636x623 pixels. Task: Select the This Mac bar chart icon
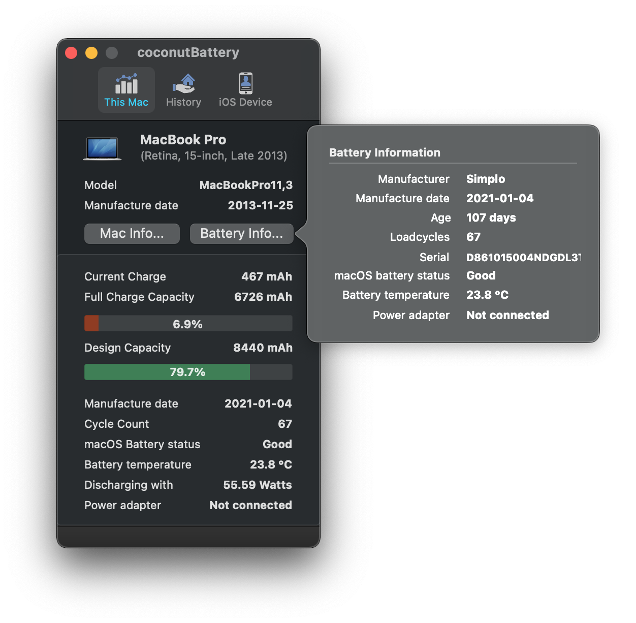pyautogui.click(x=126, y=84)
